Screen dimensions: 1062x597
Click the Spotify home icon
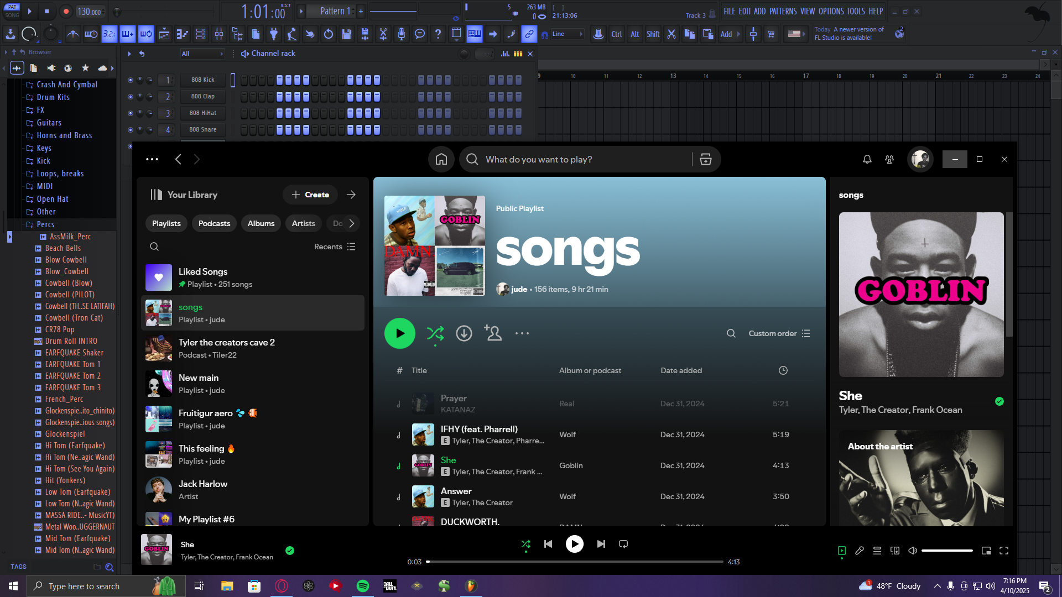point(441,159)
